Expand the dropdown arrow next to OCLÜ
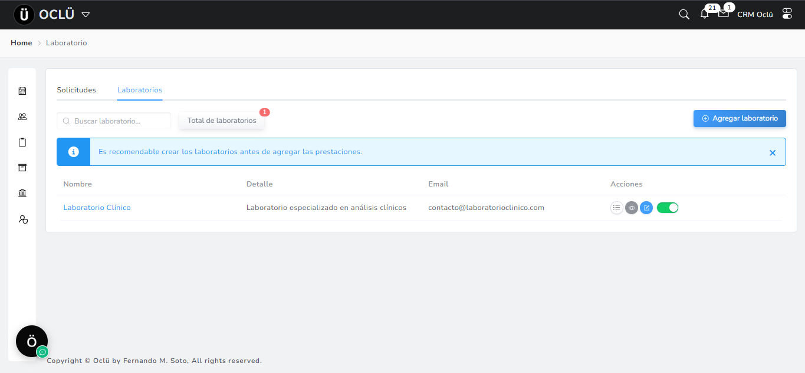This screenshot has width=805, height=373. (x=86, y=15)
